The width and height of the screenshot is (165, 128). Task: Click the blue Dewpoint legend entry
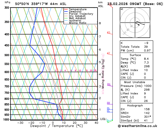point(73,12)
